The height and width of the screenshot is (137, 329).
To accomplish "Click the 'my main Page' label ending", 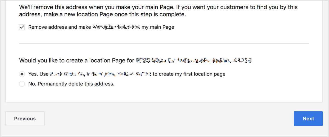I will (x=158, y=27).
